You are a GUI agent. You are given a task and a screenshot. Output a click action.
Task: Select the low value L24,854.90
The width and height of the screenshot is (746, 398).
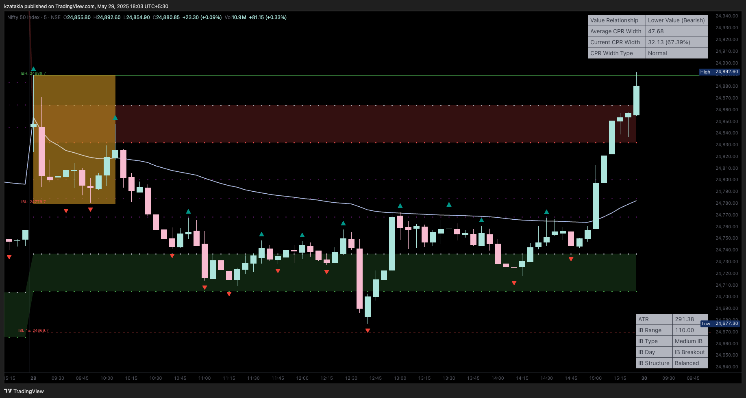137,17
